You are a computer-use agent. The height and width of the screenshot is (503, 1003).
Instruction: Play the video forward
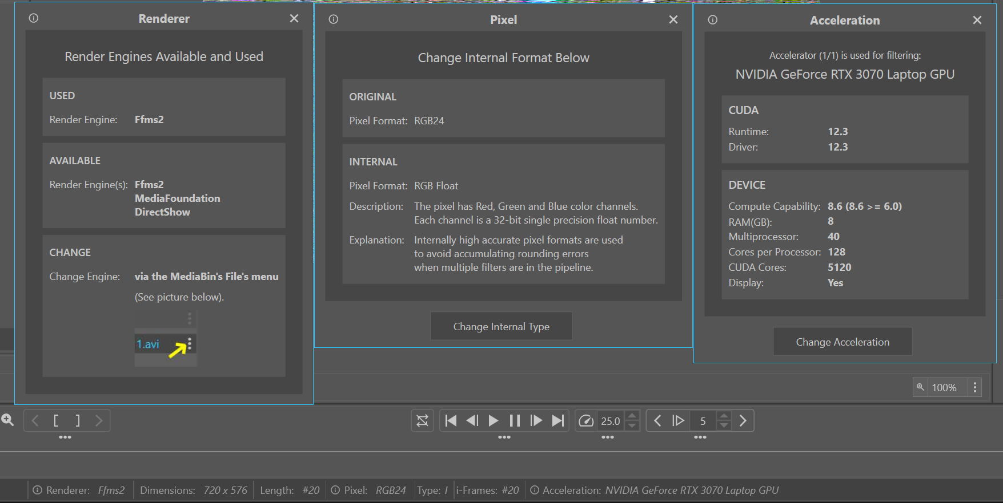494,421
